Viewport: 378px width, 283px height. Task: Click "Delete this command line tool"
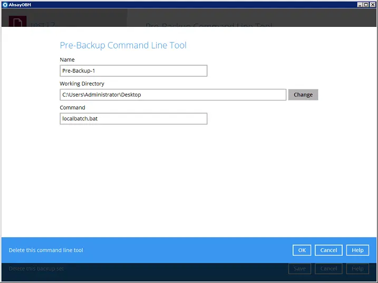(46, 250)
